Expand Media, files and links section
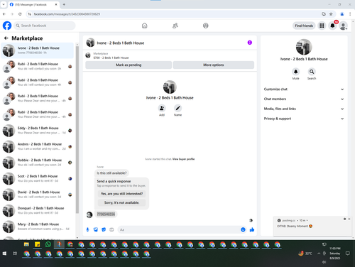 [x=304, y=109]
